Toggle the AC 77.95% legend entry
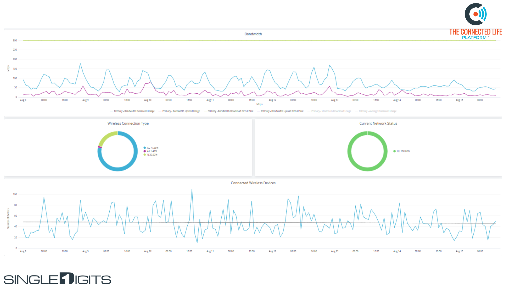 coord(151,148)
